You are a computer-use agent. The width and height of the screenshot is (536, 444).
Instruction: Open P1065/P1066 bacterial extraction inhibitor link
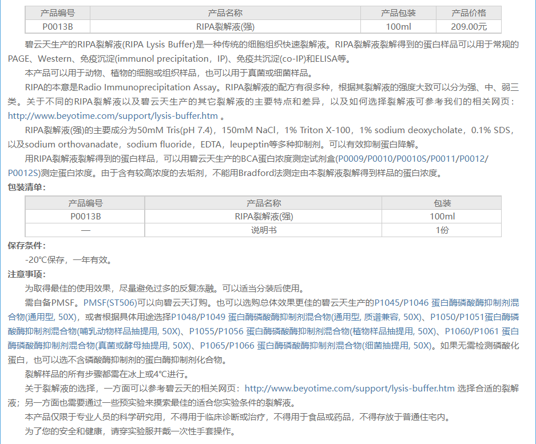[x=316, y=346]
